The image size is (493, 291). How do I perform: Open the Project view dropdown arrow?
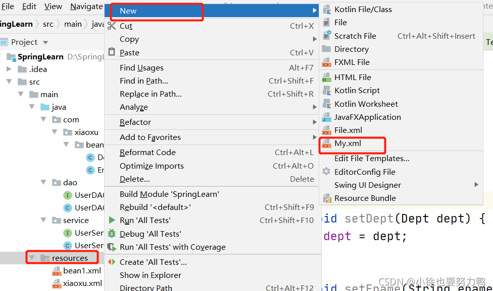pyautogui.click(x=45, y=42)
